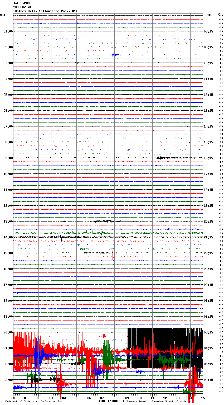Click the 18:15 UTC time label
Image resolution: width=224 pixels, height=405 pixels.
208,190
